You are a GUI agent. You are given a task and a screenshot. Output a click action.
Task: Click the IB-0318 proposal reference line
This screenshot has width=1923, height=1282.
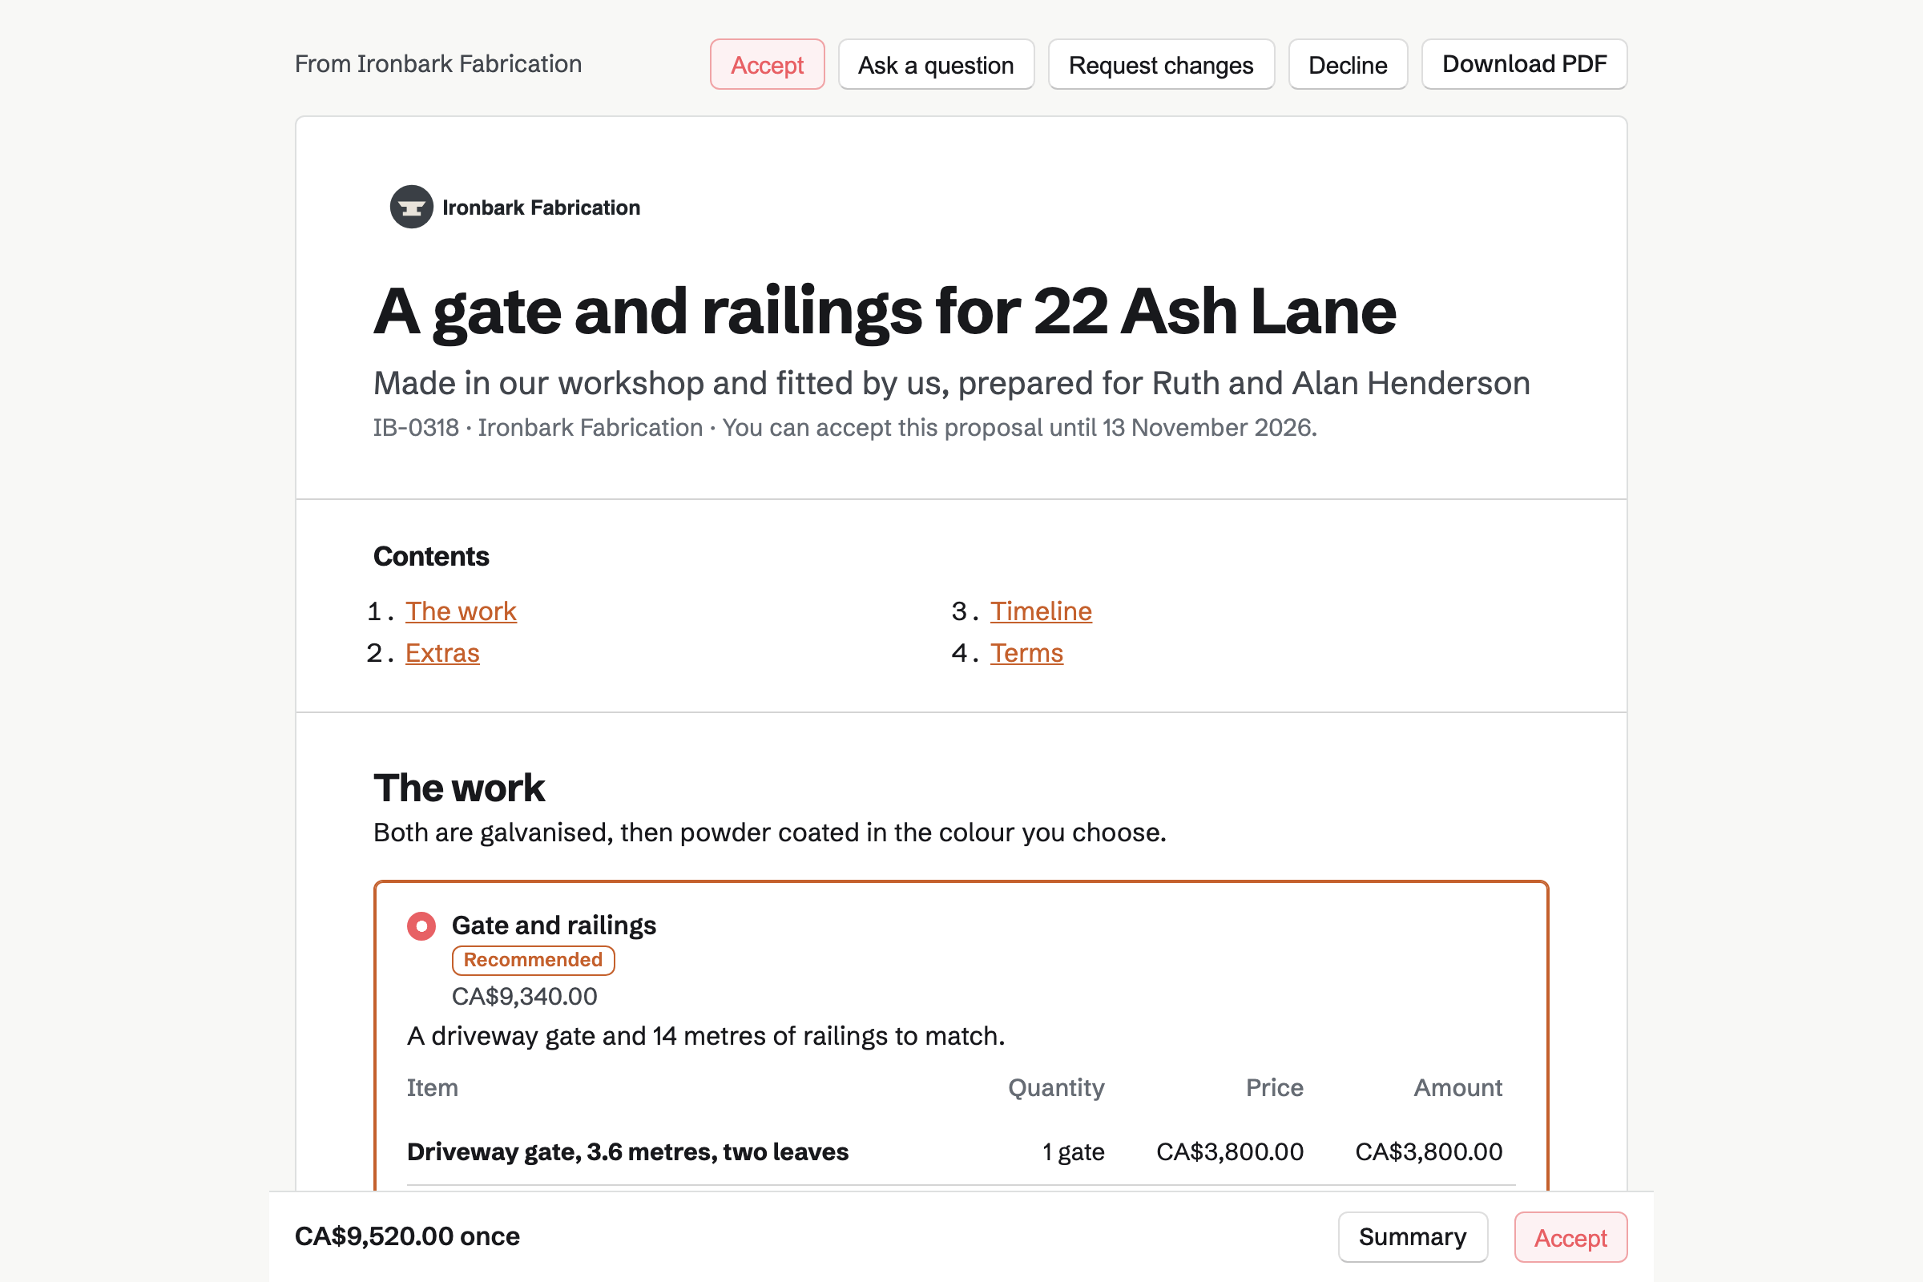845,428
